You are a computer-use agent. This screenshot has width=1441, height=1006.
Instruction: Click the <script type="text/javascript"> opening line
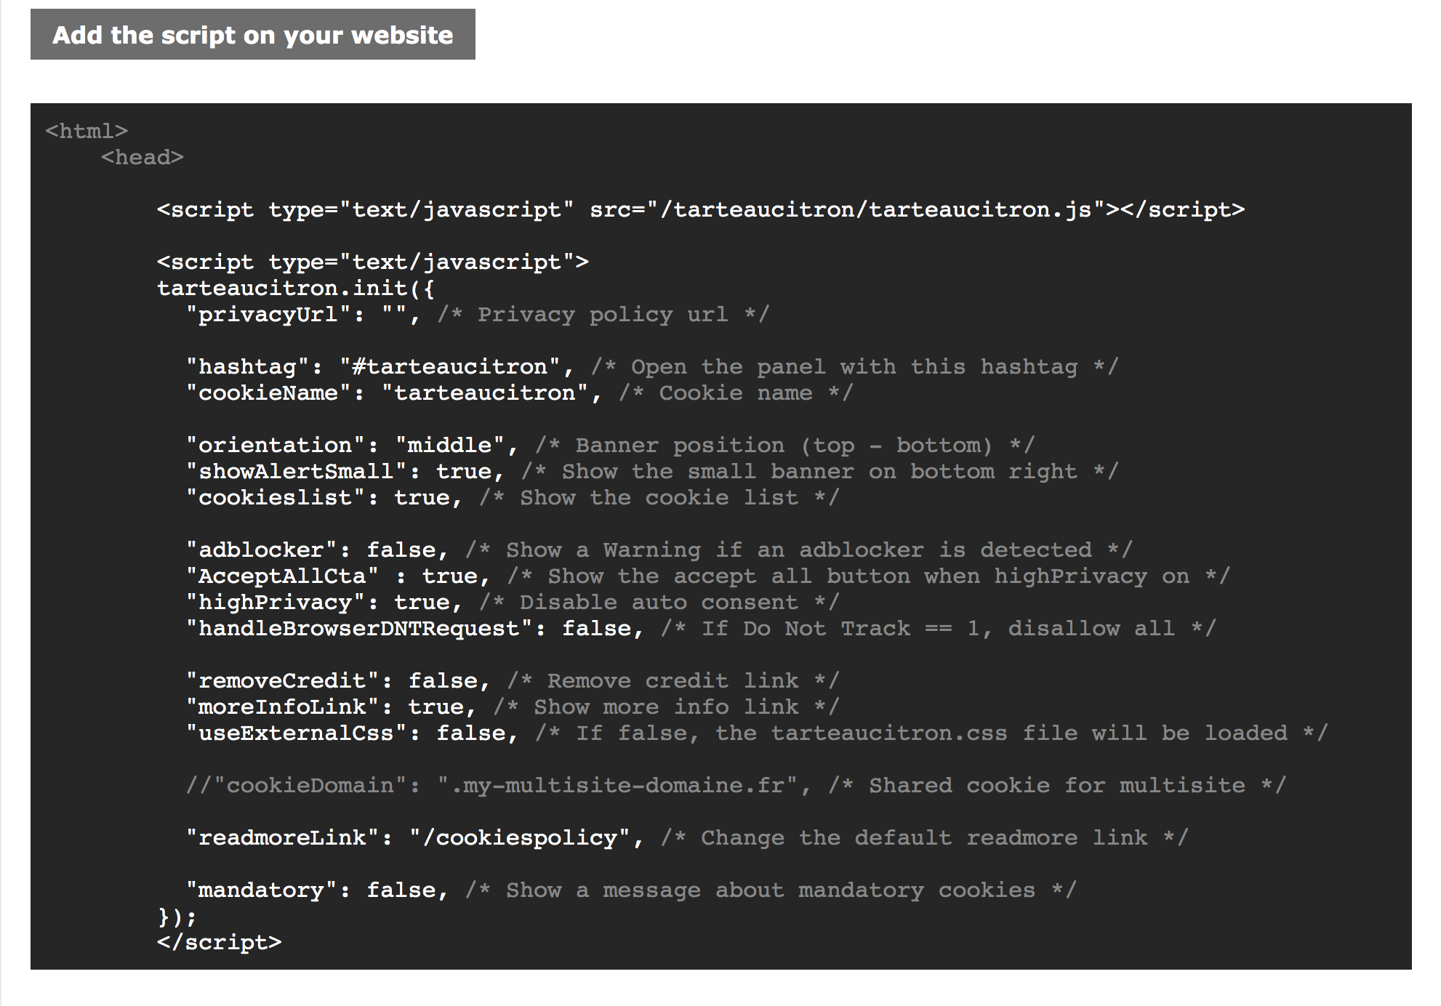[373, 262]
